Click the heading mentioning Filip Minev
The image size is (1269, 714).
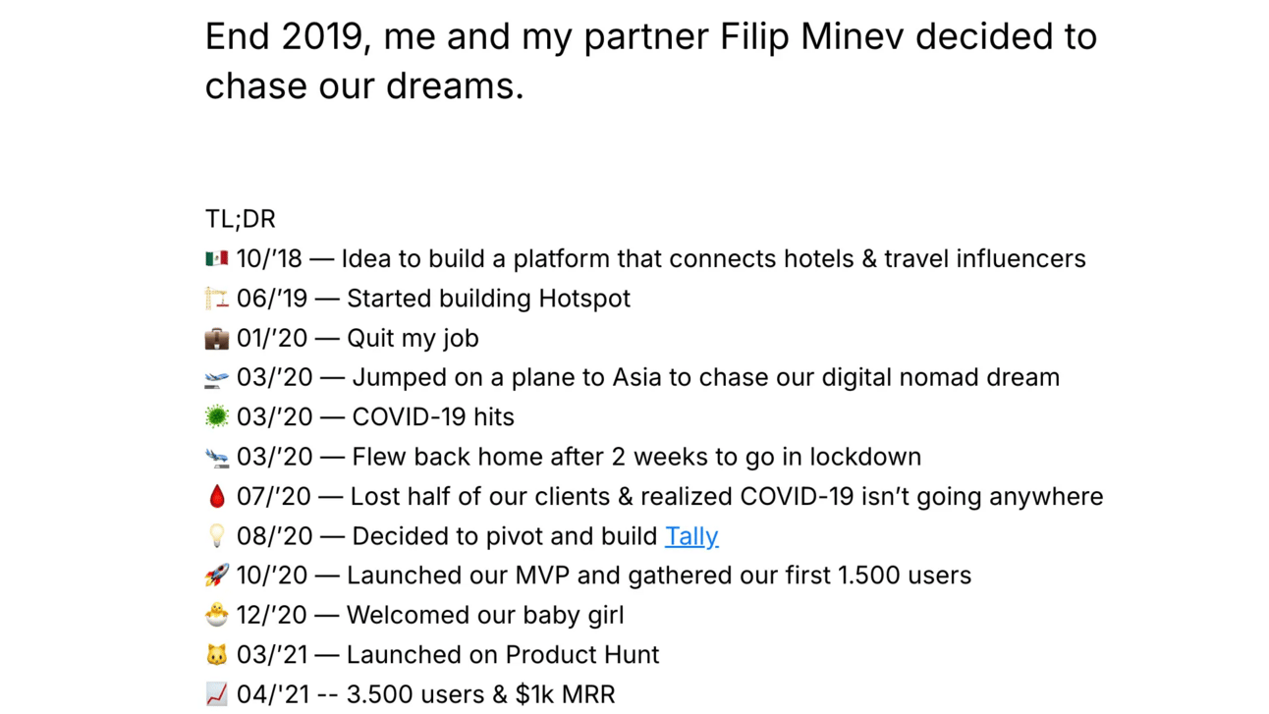coord(651,61)
